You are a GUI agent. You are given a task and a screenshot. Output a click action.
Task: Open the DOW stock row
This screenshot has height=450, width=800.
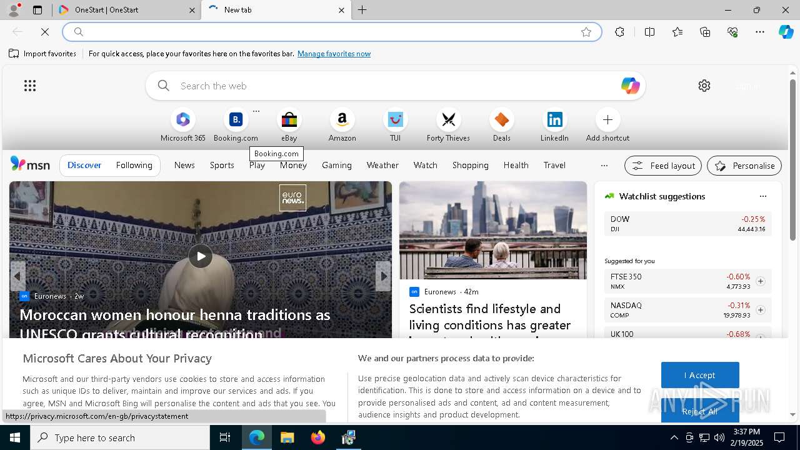point(687,224)
